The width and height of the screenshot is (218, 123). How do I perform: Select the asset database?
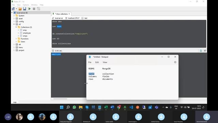[x=20, y=18]
